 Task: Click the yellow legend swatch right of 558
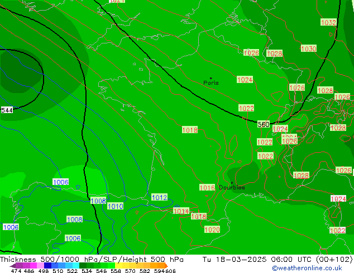[118, 265]
